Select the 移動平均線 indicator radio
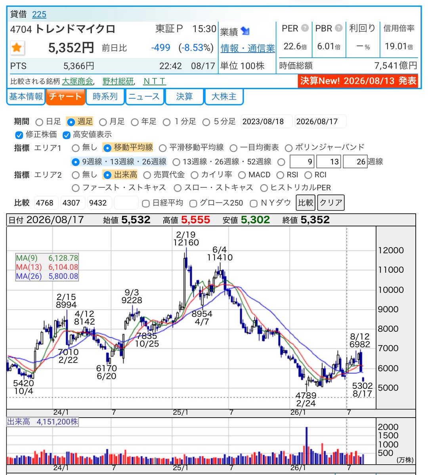430x475 pixels. coord(107,148)
